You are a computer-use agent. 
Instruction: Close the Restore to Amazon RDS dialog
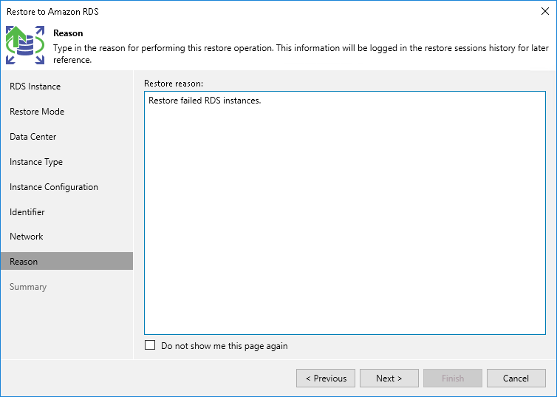point(545,11)
